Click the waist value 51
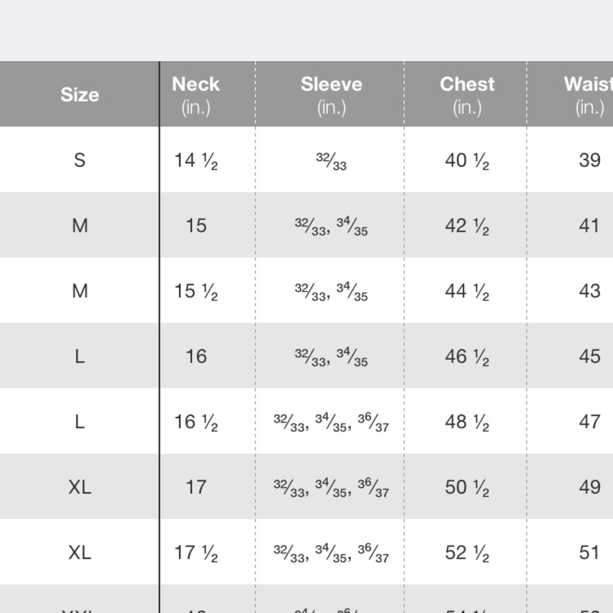This screenshot has width=613, height=613. [589, 553]
